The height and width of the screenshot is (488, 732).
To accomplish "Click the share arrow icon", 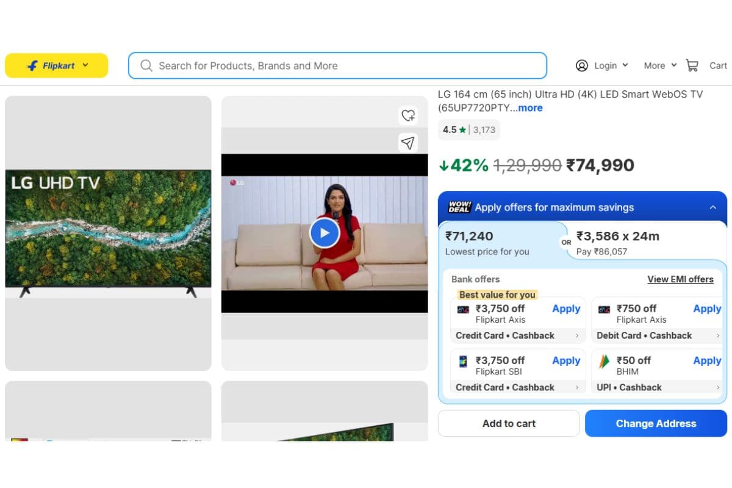I will coord(407,143).
